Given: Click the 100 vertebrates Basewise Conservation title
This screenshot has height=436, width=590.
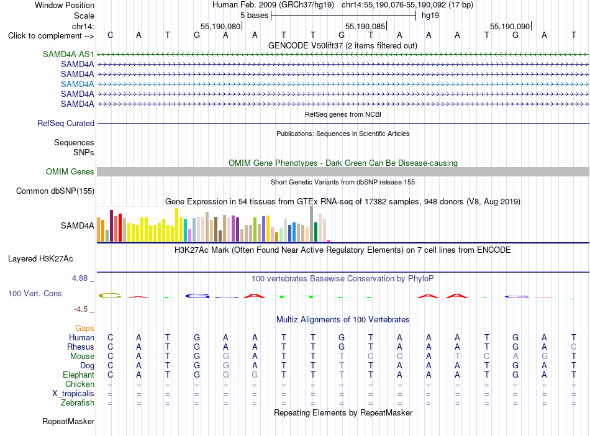Looking at the screenshot, I should (x=342, y=279).
